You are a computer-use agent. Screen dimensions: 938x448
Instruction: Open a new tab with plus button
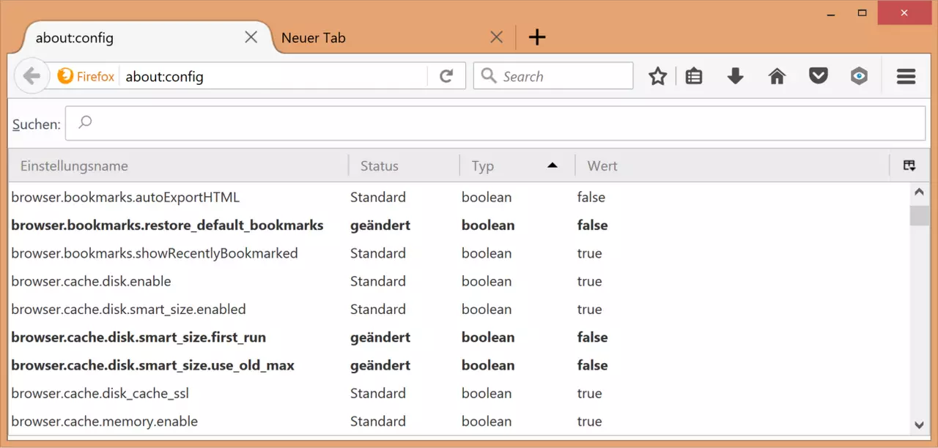tap(537, 37)
